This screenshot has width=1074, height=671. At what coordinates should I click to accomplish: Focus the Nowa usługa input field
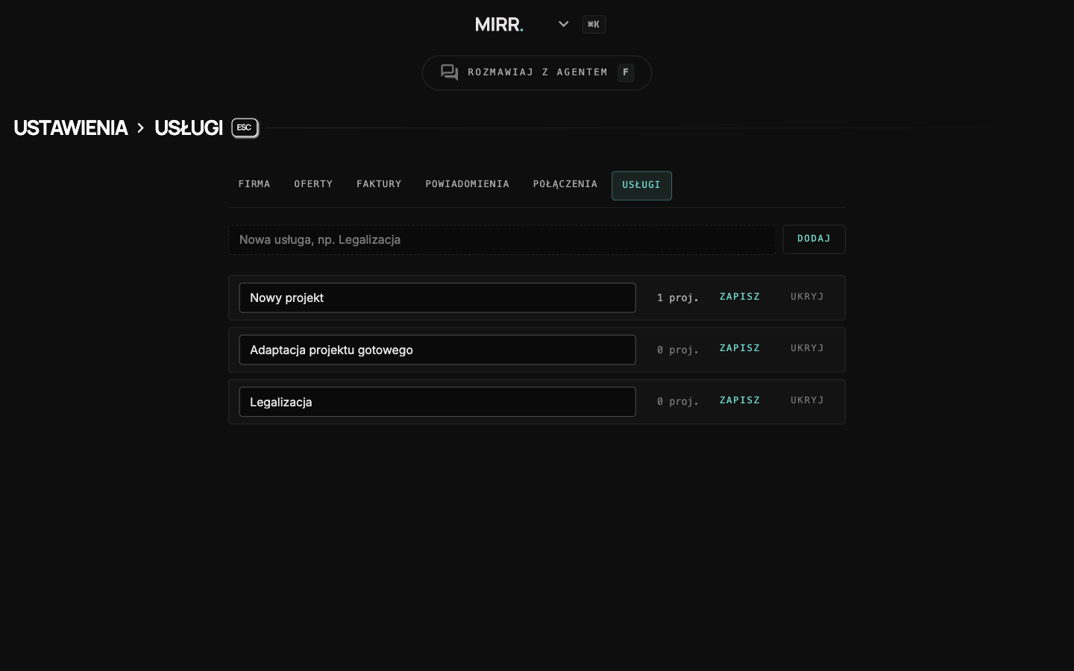pos(502,239)
